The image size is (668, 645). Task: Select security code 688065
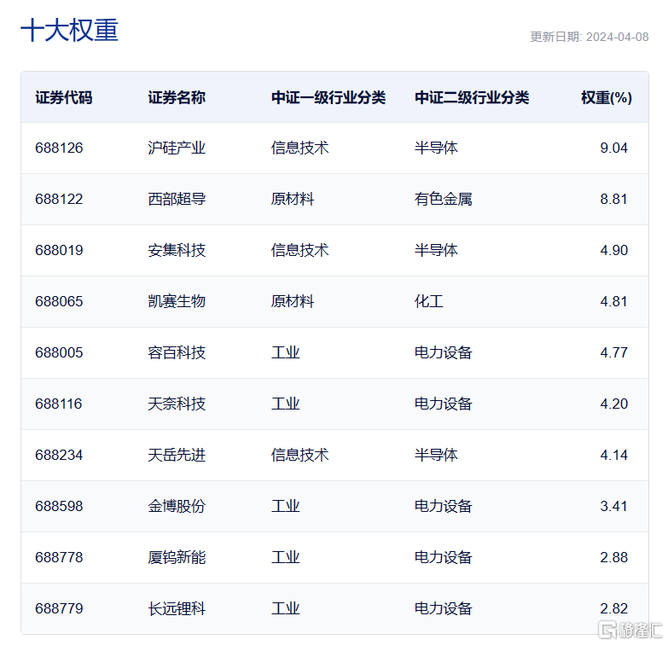pos(59,301)
